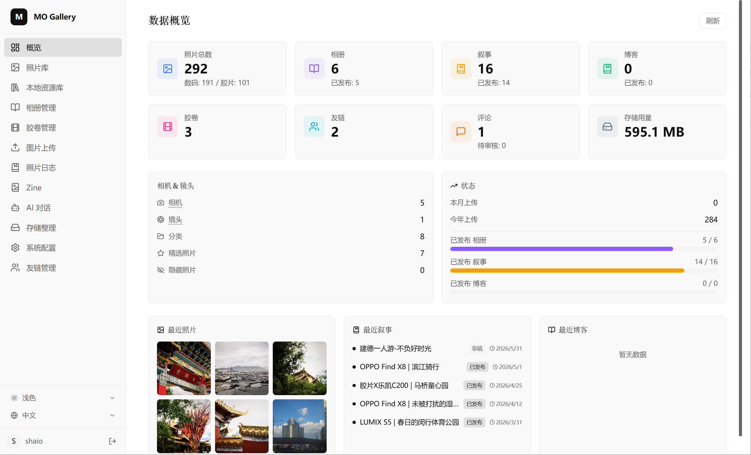Click the 评论 speech bubble icon
The image size is (751, 455).
pyautogui.click(x=461, y=131)
